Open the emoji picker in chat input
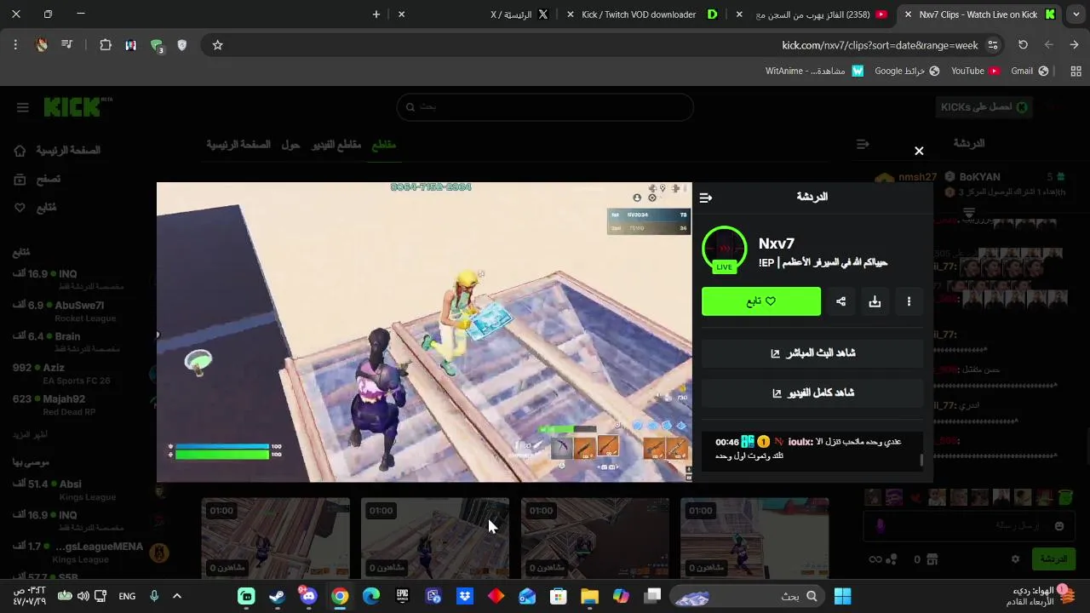1090x613 pixels. pyautogui.click(x=1059, y=526)
